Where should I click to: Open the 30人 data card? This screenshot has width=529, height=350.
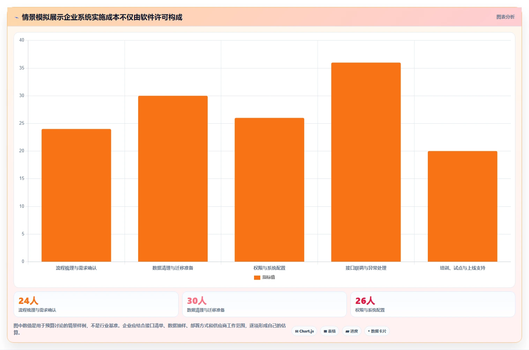click(x=264, y=304)
